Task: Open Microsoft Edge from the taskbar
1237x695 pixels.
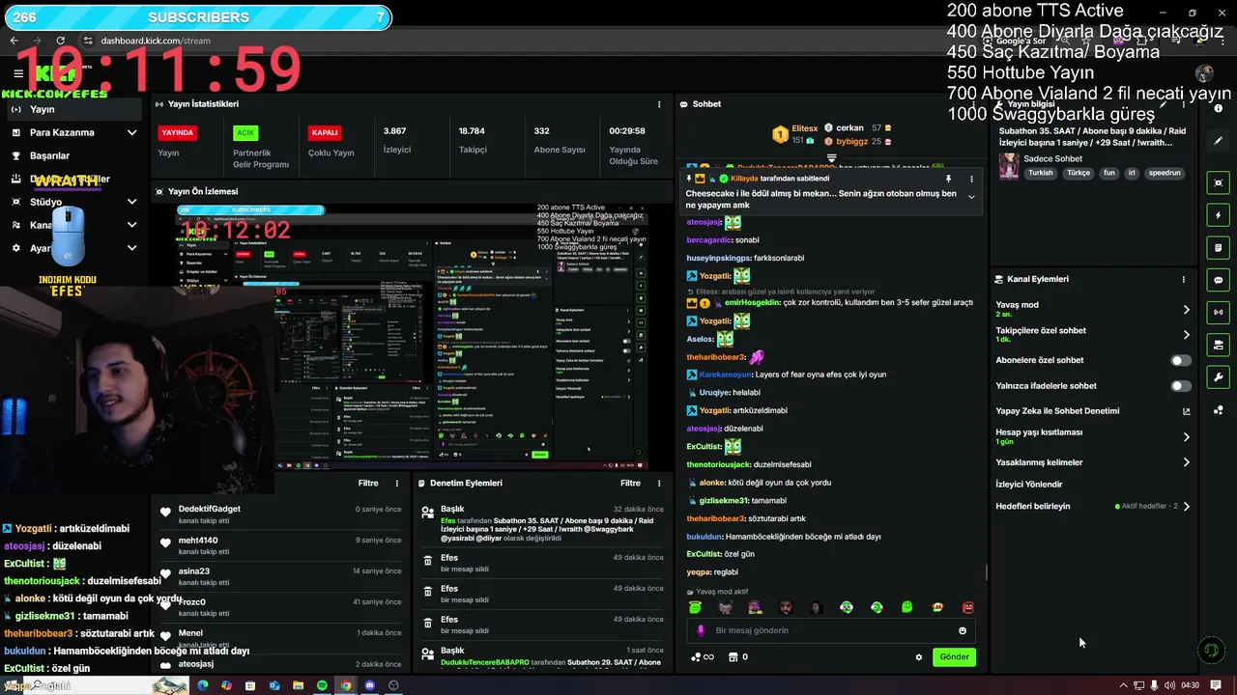Action: [203, 685]
